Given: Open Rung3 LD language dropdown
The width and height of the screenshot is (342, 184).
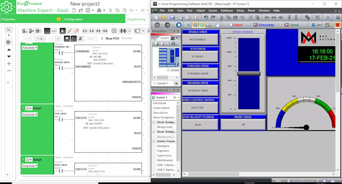Looking at the screenshot, I should (29, 108).
